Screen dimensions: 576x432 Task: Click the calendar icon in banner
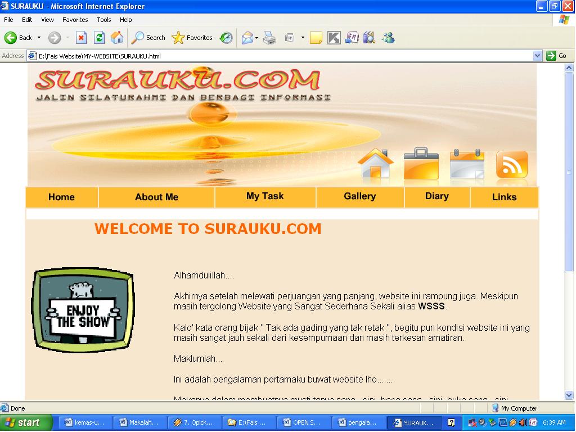467,164
